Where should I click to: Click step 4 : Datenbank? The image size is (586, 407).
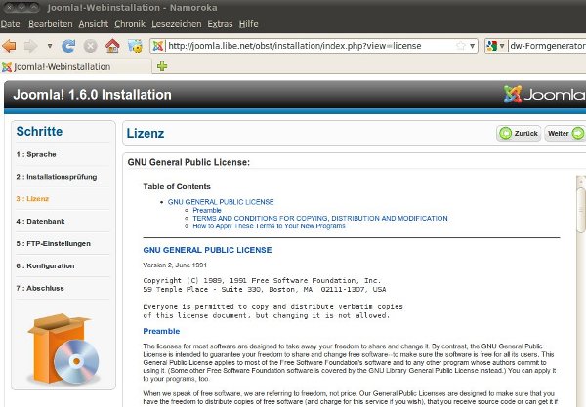coord(40,221)
